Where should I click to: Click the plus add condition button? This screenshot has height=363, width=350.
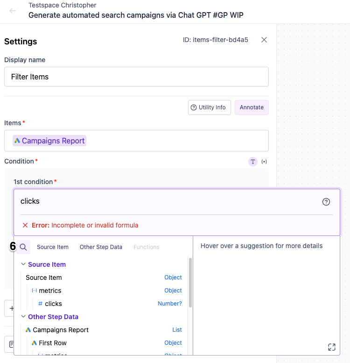click(9, 308)
